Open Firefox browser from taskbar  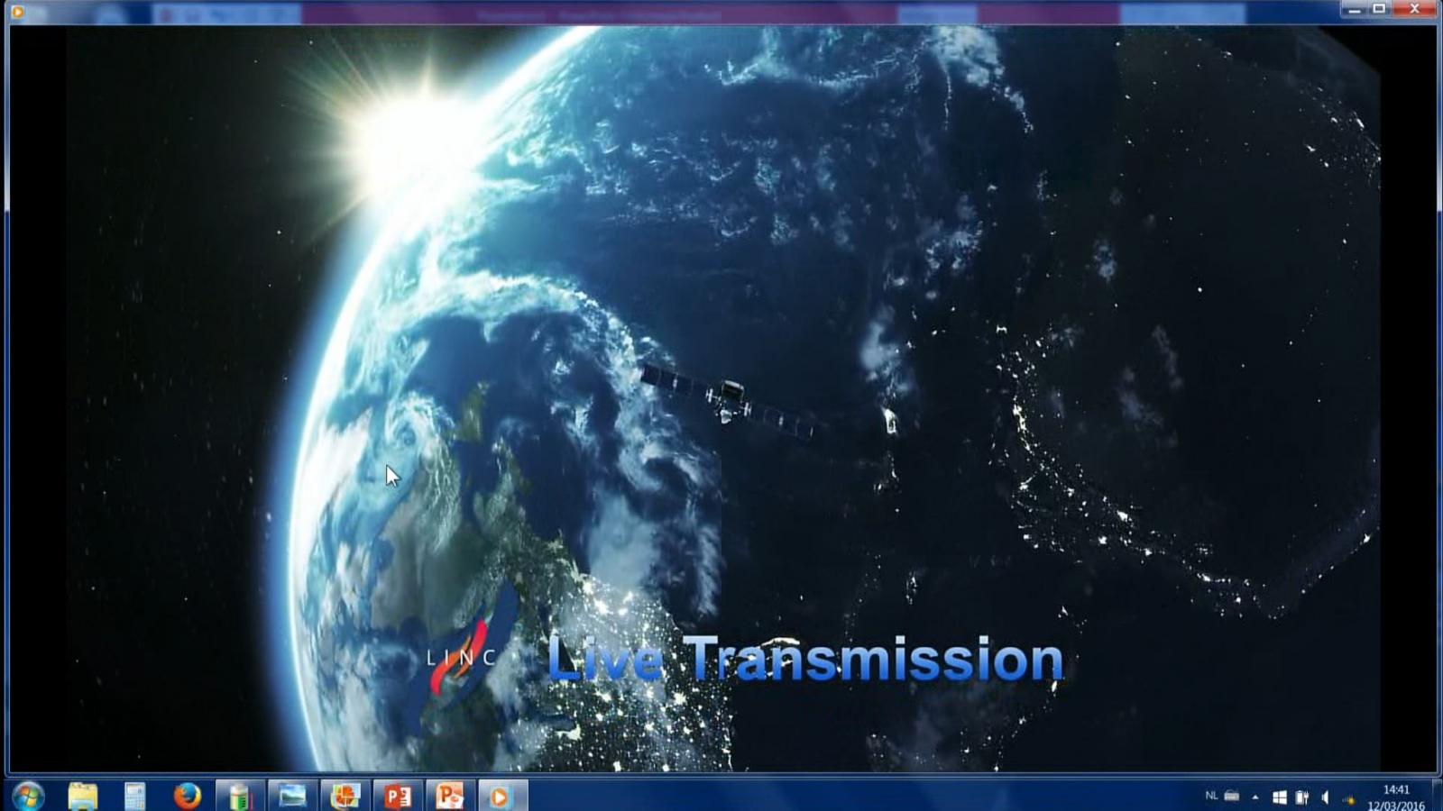[187, 796]
